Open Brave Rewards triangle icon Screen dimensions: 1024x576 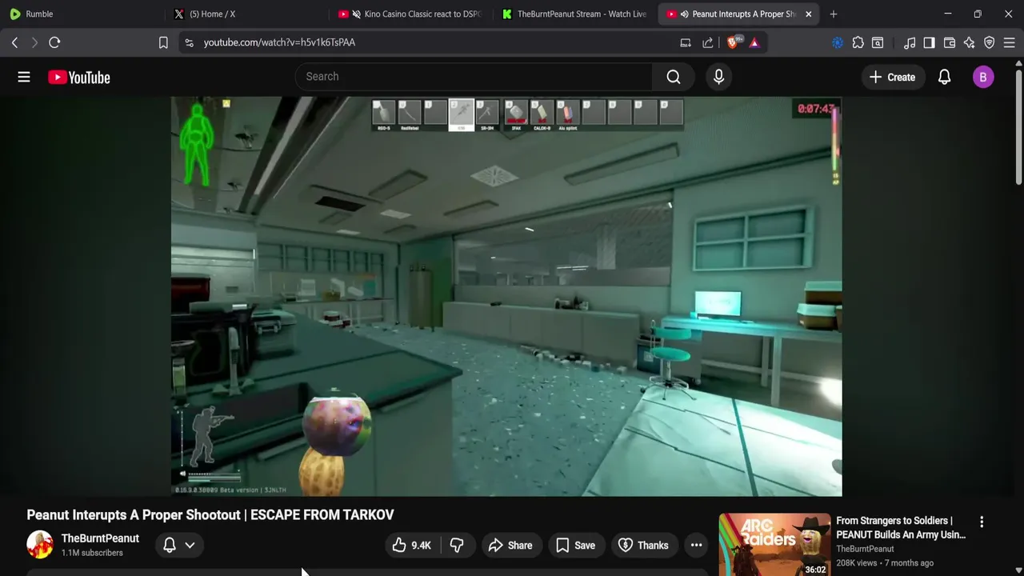[x=754, y=42]
